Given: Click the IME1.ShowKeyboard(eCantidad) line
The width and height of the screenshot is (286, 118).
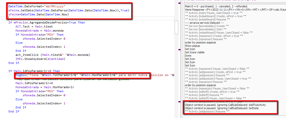Looking at the screenshot, I should [x=40, y=59].
